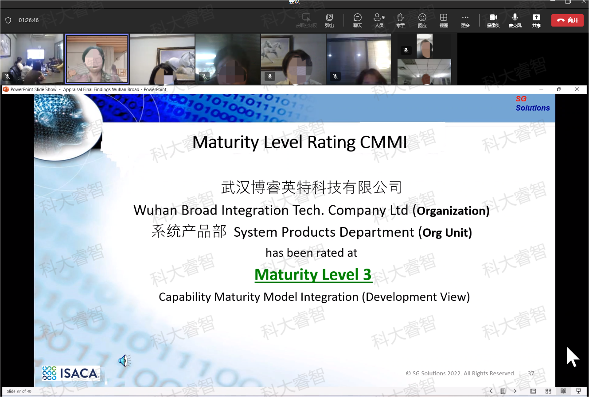This screenshot has width=589, height=397.
Task: Click the share content (共享) icon
Action: coord(536,20)
